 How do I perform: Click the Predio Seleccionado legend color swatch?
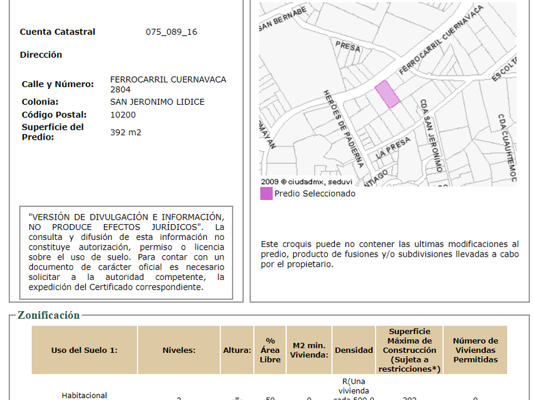266,194
